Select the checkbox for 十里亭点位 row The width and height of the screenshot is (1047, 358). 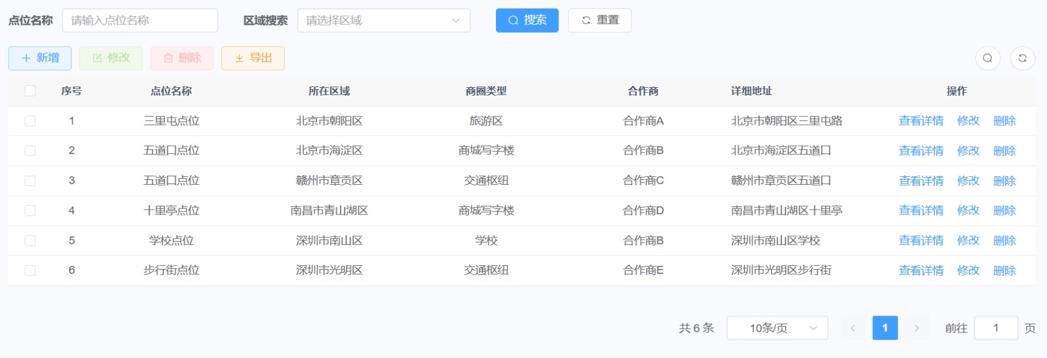tap(30, 211)
